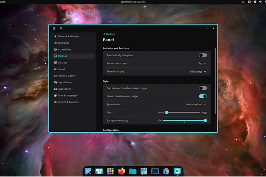Click the Network & Wireless sidebar icon

pos(55,36)
